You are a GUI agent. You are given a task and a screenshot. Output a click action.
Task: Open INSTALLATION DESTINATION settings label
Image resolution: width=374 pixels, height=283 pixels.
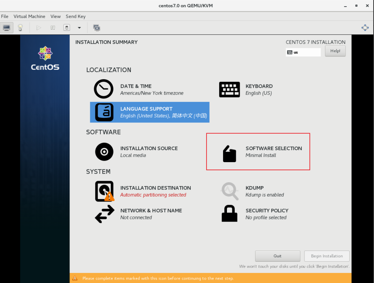(156, 188)
